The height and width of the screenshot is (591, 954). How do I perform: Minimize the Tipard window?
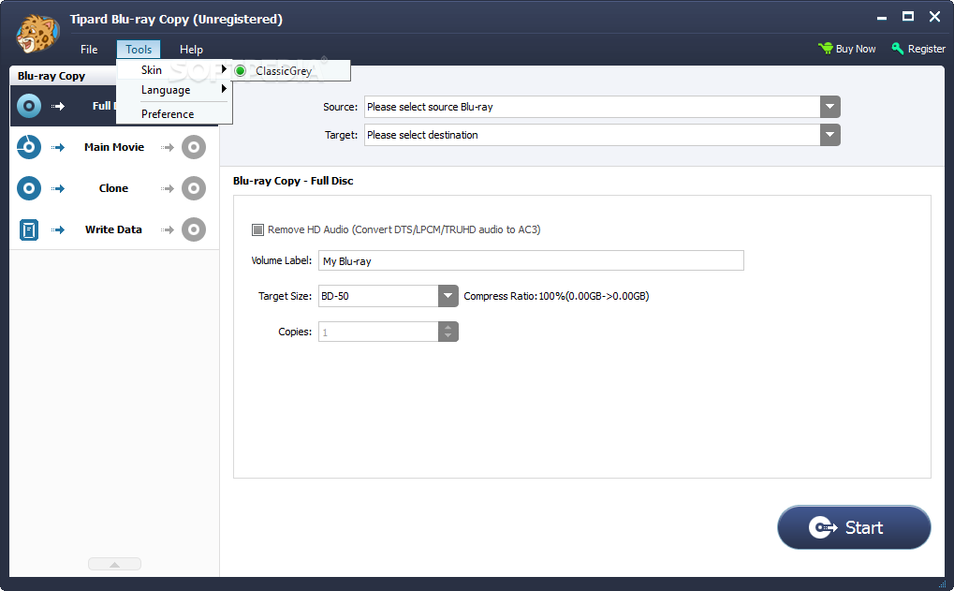click(x=882, y=18)
